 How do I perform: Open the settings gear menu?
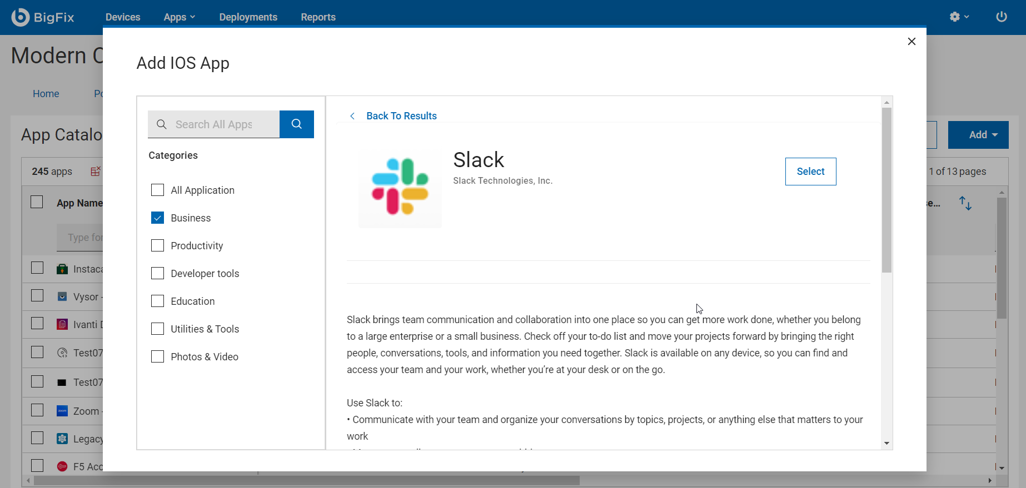(x=959, y=17)
